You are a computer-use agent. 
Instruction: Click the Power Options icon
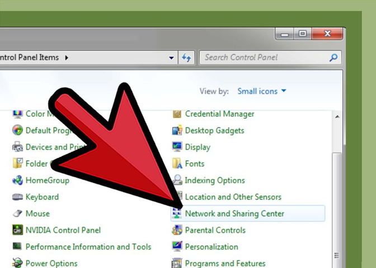tap(17, 263)
